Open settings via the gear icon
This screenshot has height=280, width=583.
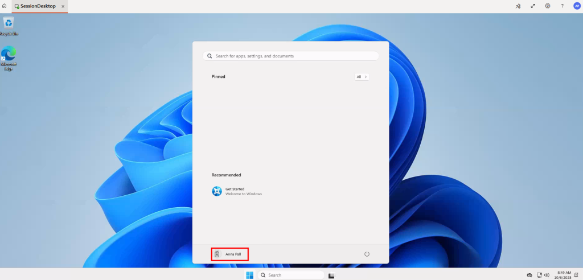click(548, 6)
